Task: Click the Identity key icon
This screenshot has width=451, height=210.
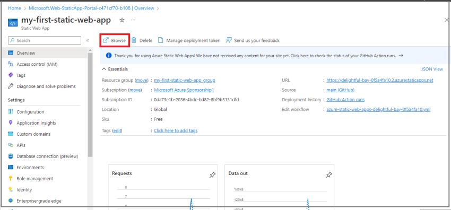Action: [11, 190]
